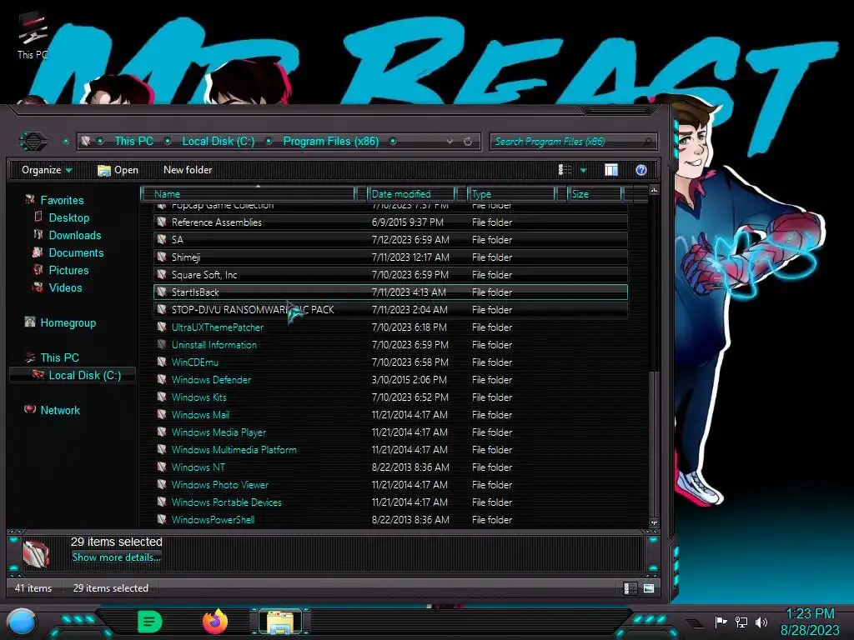Open Desktop in the Favorites list
This screenshot has width=854, height=640.
pos(68,217)
